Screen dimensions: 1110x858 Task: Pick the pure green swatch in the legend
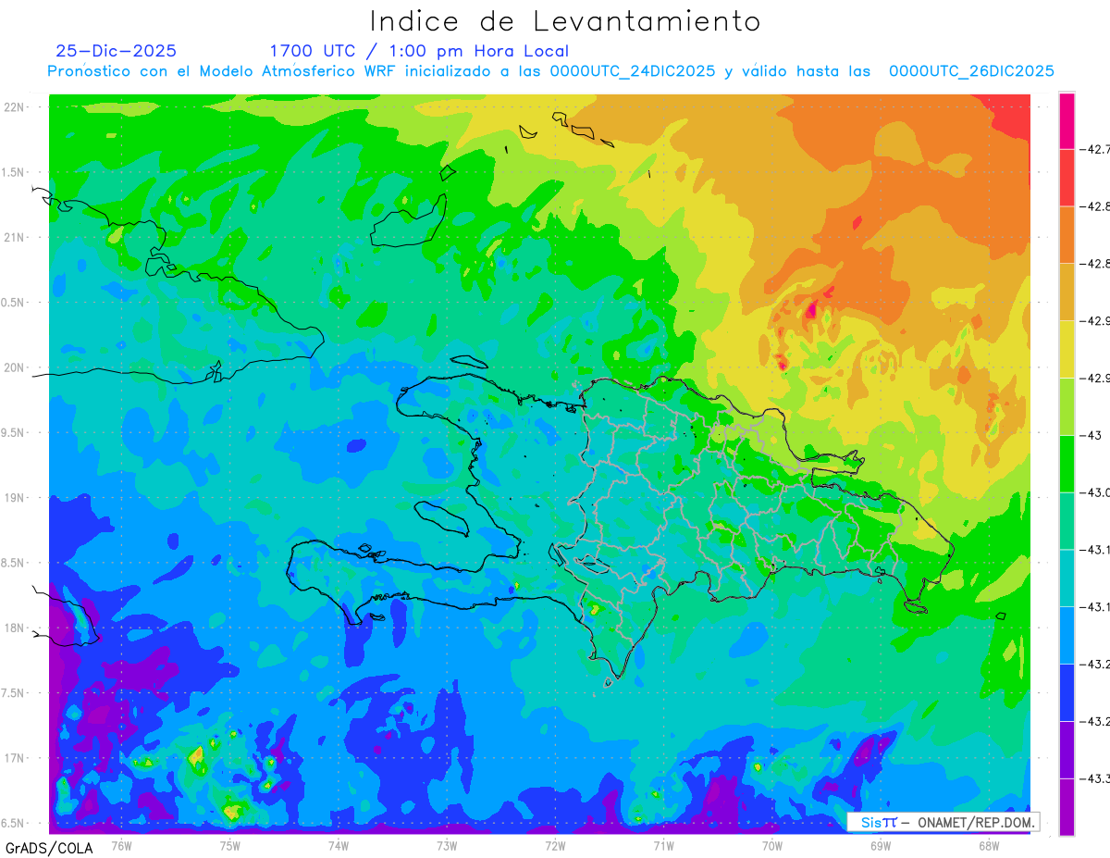(x=1067, y=464)
